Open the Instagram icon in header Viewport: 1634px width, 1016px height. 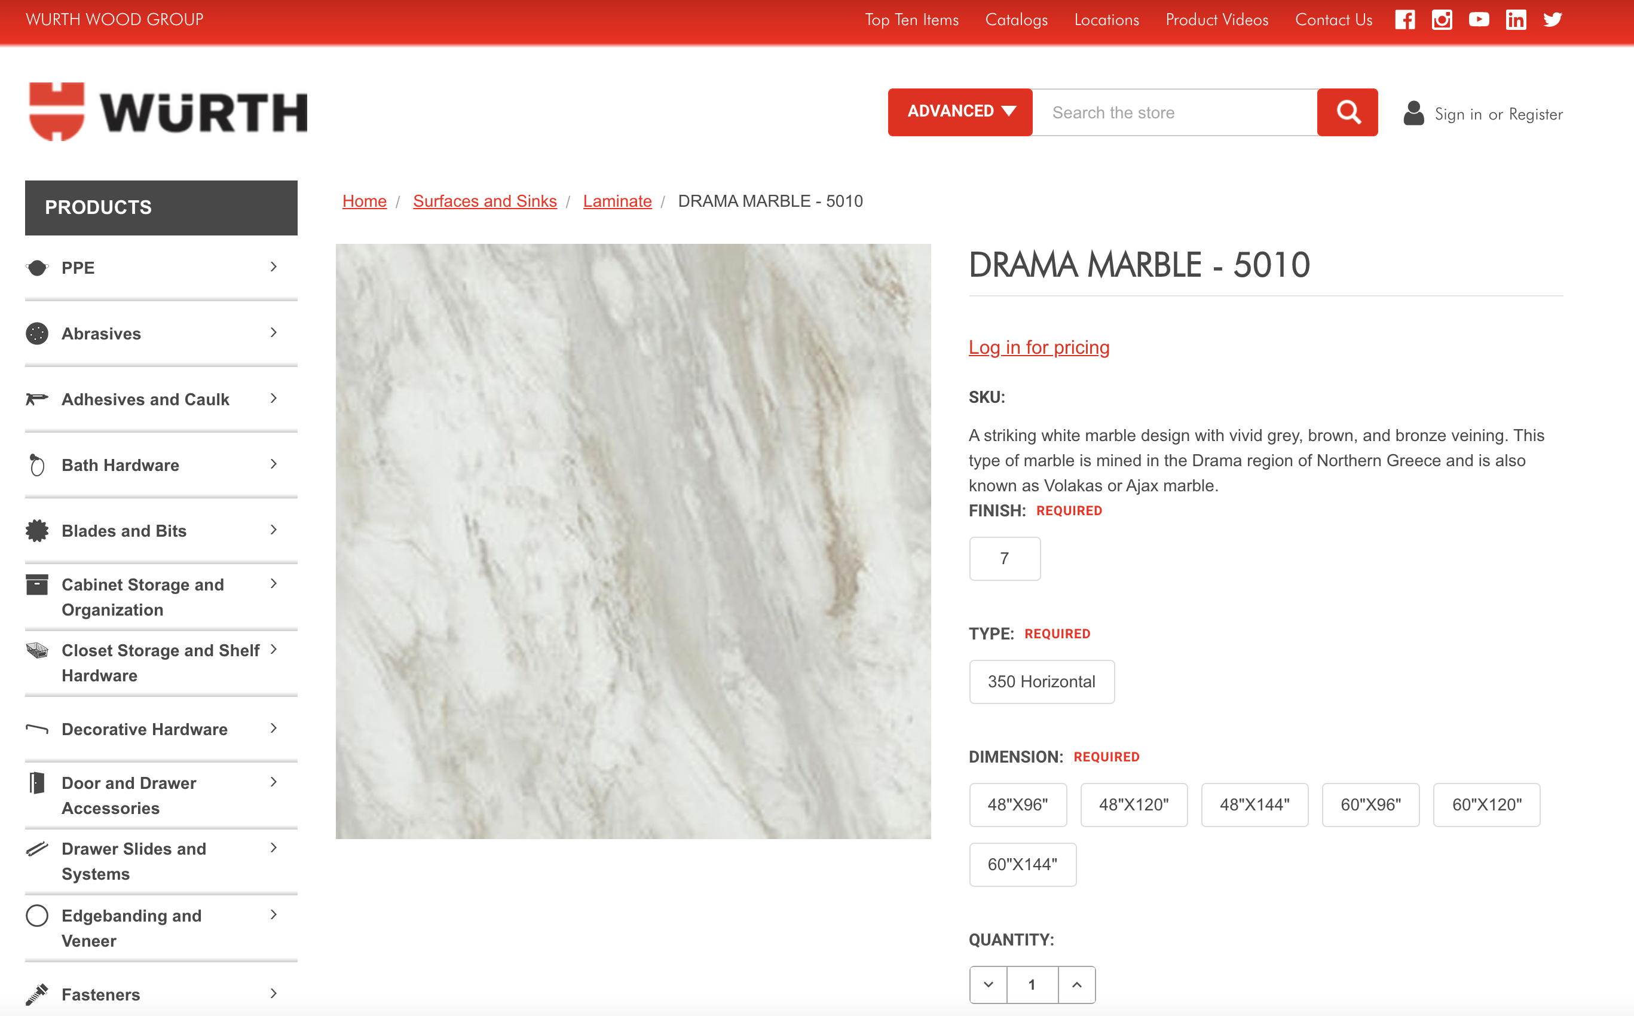click(x=1442, y=20)
